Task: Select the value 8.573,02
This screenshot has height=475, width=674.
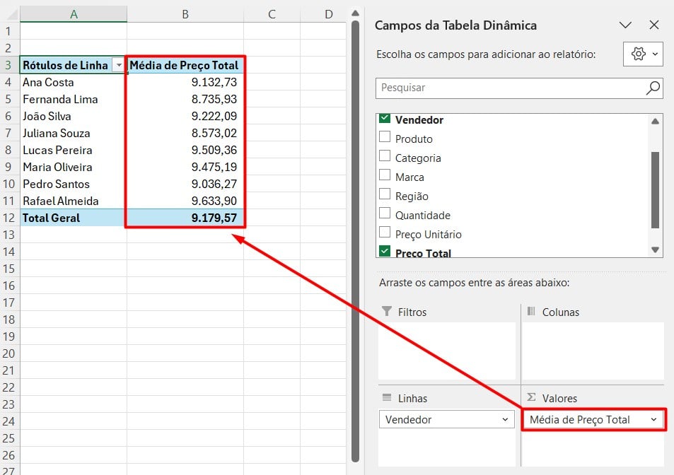Action: [x=185, y=133]
